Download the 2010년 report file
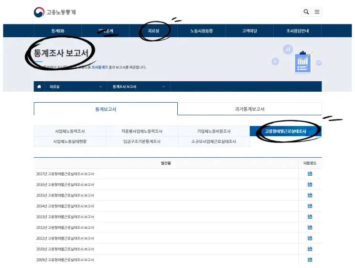Viewport: 355px width, 268px height. click(310, 249)
